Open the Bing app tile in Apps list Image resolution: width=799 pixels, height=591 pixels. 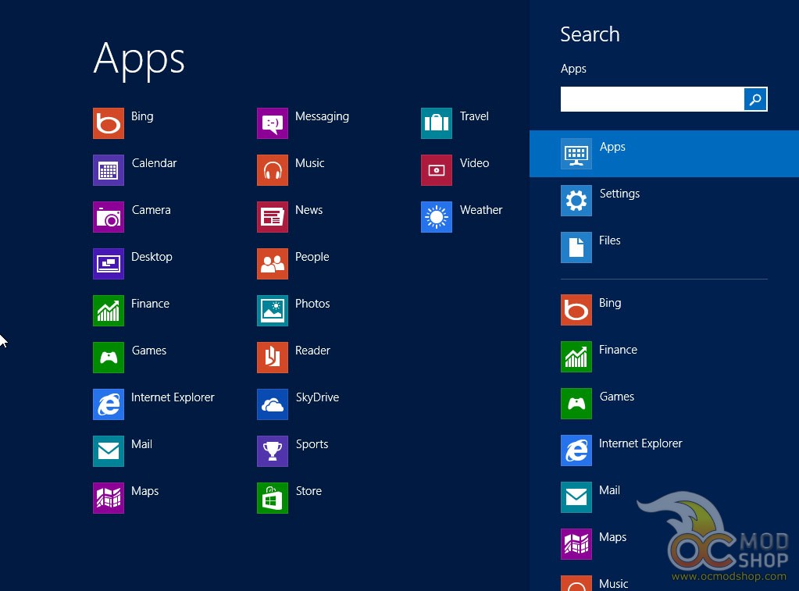point(108,123)
